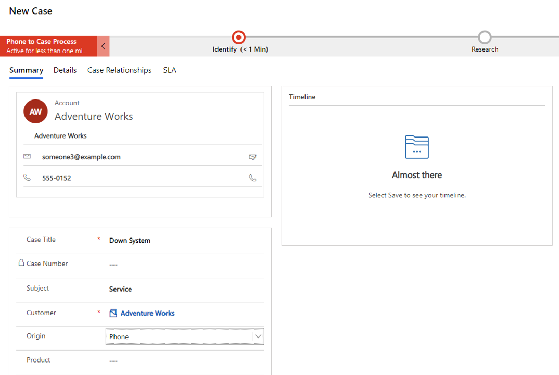Screen dimensions: 559x375
Task: Click the Origin field label
Action: click(36, 336)
